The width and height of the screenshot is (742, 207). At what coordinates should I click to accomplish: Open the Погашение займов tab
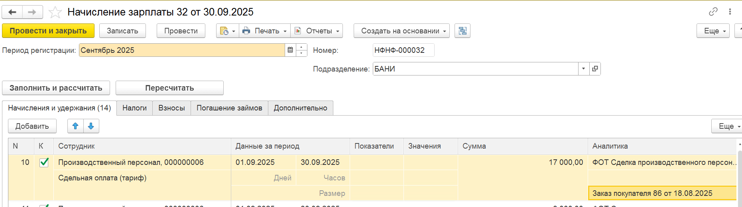(229, 108)
